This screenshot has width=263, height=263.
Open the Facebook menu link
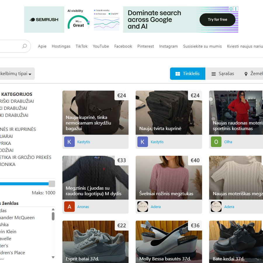123,46
